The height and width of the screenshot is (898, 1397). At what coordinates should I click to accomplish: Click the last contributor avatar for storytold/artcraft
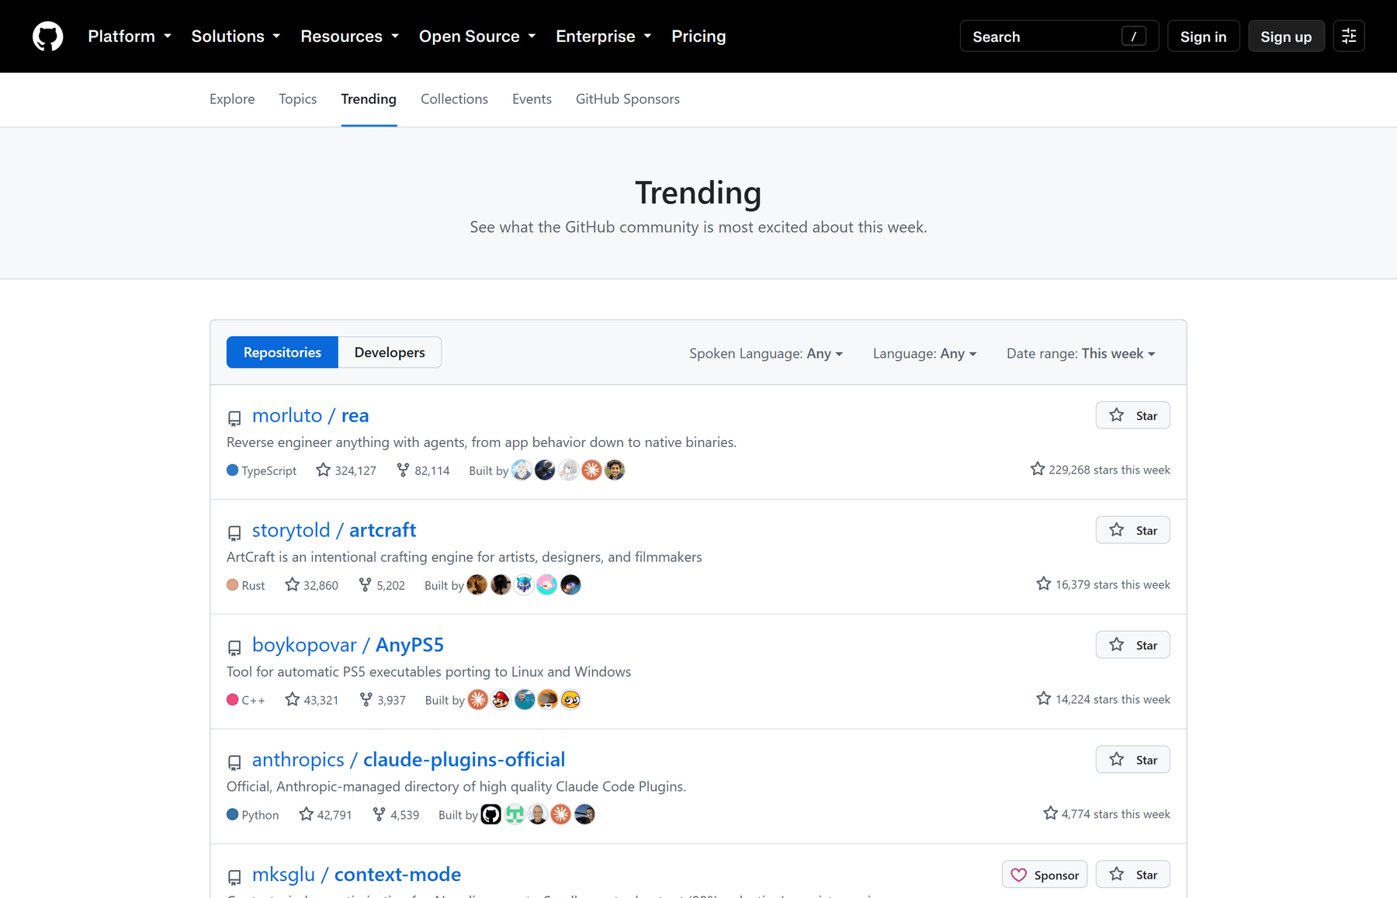click(x=570, y=585)
